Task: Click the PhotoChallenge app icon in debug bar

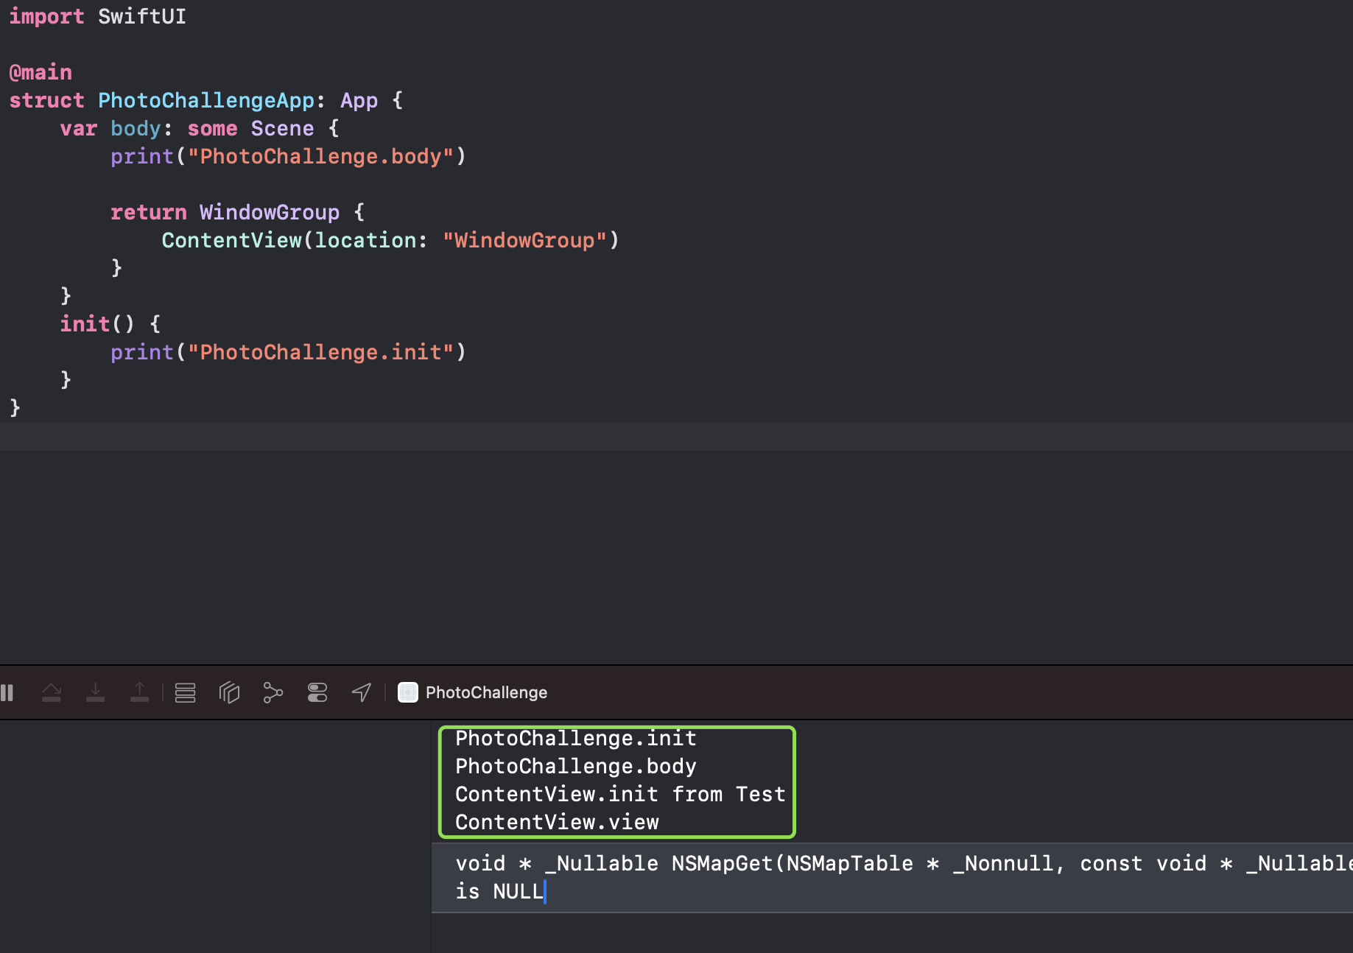Action: (x=408, y=692)
